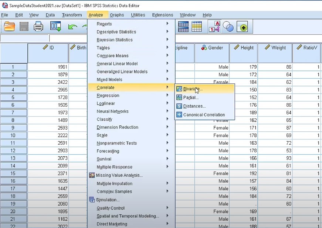This screenshot has width=322, height=228.
Task: Open the File menu
Action: point(4,15)
